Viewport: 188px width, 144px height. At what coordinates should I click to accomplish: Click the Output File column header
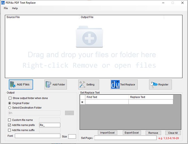[x=122, y=17]
